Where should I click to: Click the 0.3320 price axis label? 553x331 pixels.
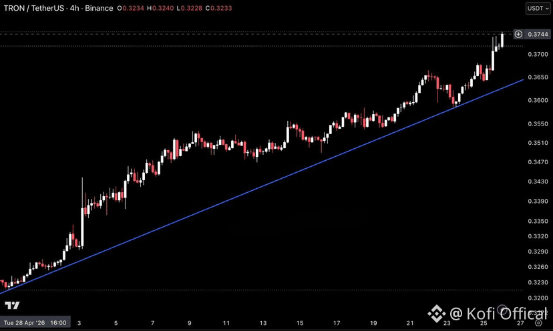[538, 236]
